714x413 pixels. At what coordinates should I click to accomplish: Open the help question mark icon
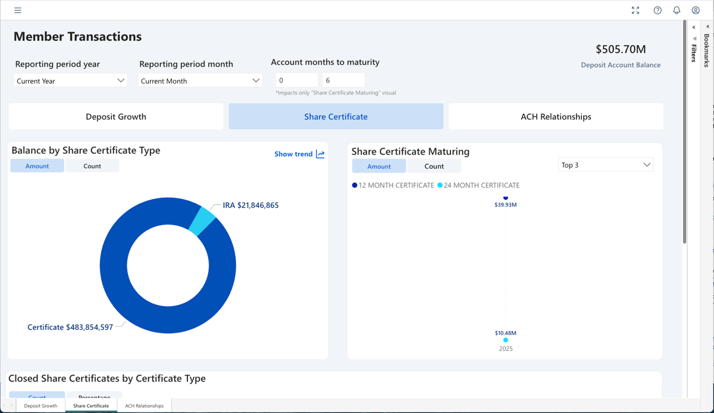pos(657,10)
